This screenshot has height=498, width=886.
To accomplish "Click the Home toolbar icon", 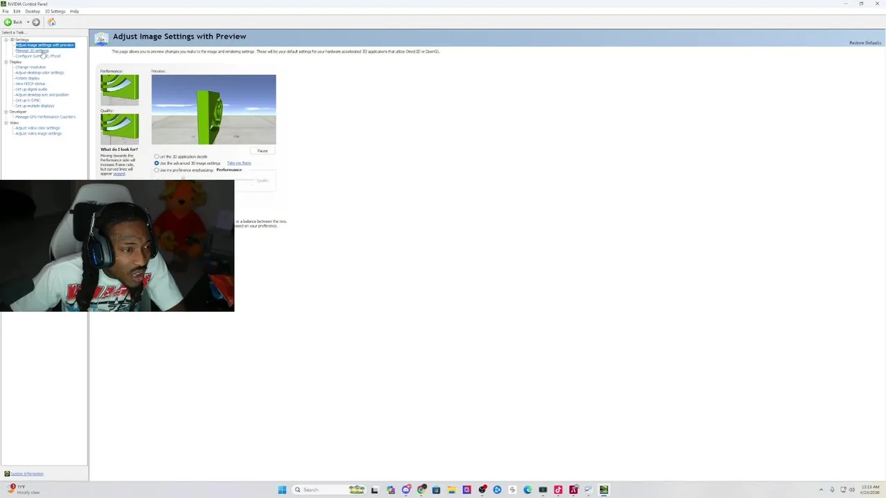I will 51,22.
